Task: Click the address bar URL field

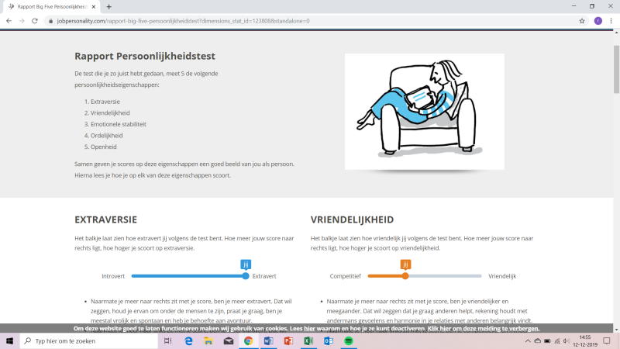Action: 312,21
